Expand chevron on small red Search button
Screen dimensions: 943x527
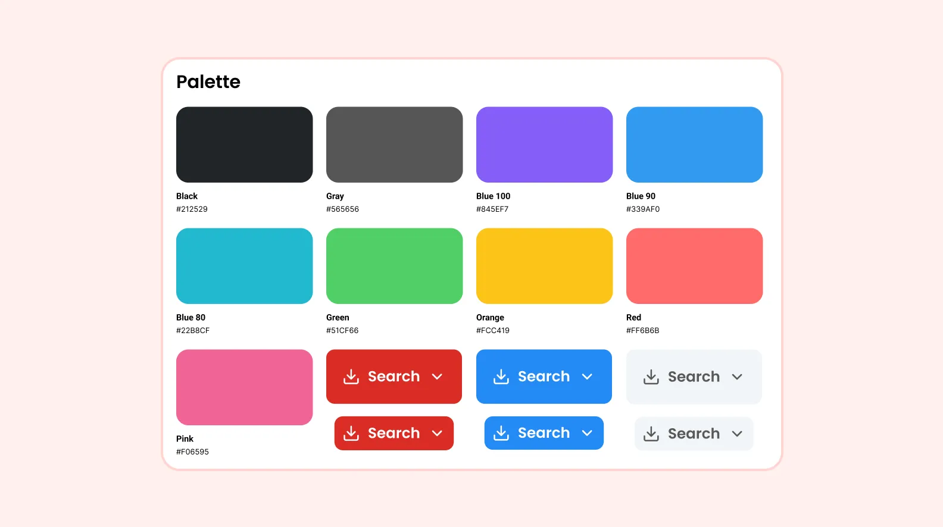click(x=437, y=433)
